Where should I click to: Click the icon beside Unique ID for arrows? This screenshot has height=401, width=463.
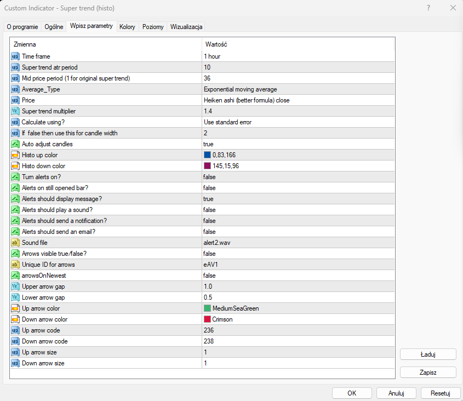pos(15,265)
